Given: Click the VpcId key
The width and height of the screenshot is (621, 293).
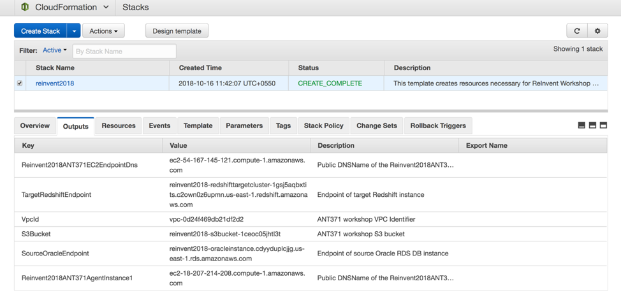Looking at the screenshot, I should 30,219.
